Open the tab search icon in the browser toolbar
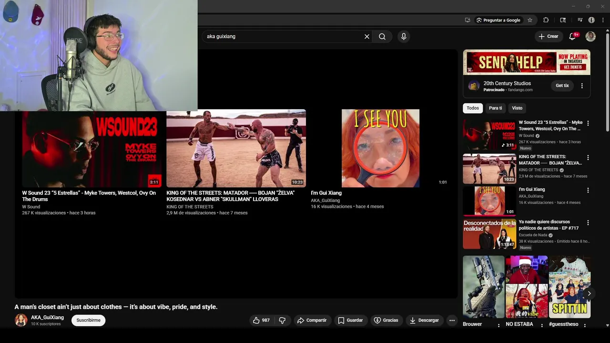The image size is (610, 343). pyautogui.click(x=563, y=20)
